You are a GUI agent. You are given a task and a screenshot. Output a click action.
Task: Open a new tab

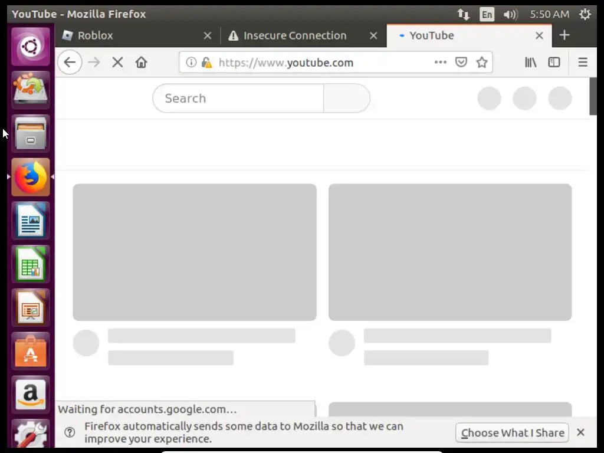[x=564, y=35]
